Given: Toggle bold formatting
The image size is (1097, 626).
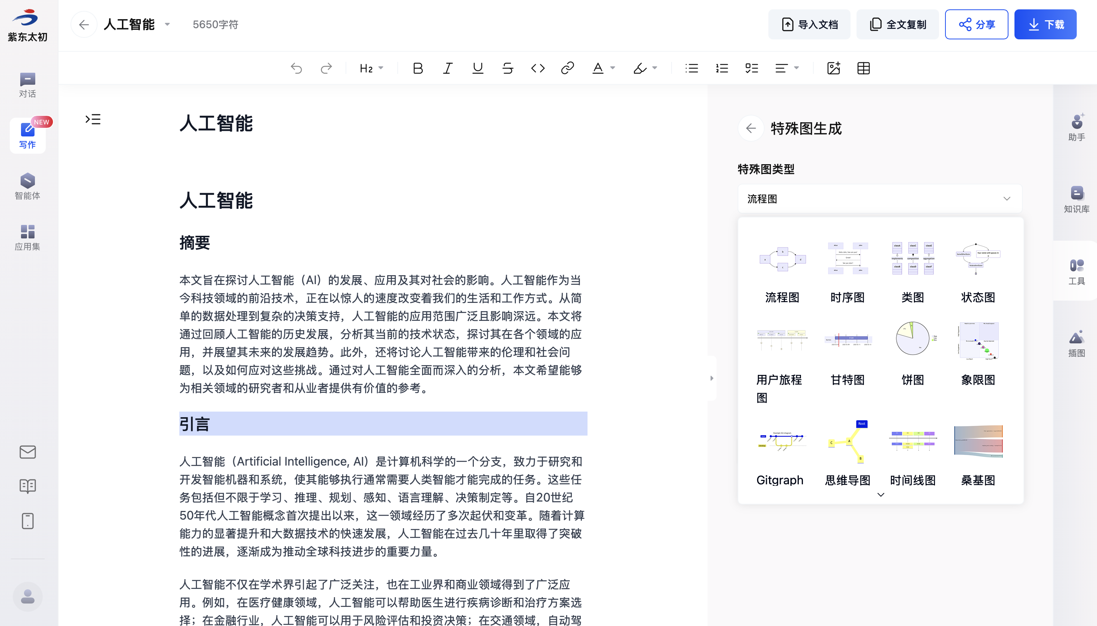Looking at the screenshot, I should pos(417,68).
